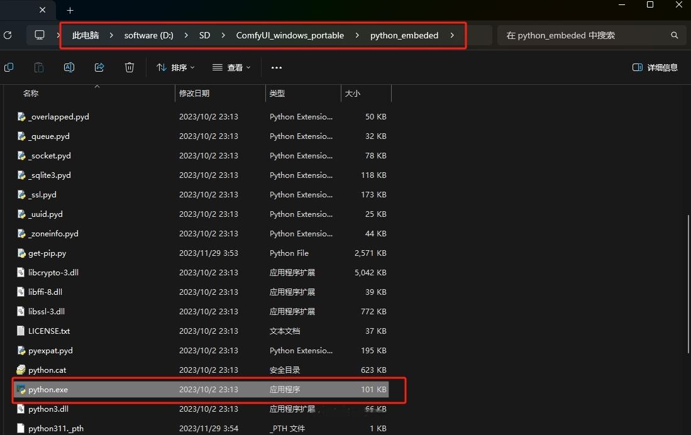Select the Rename icon in the toolbar

[x=69, y=67]
